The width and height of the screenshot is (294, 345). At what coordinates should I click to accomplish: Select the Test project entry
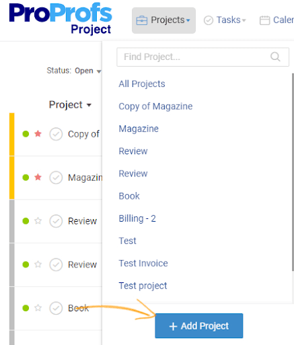tap(127, 241)
